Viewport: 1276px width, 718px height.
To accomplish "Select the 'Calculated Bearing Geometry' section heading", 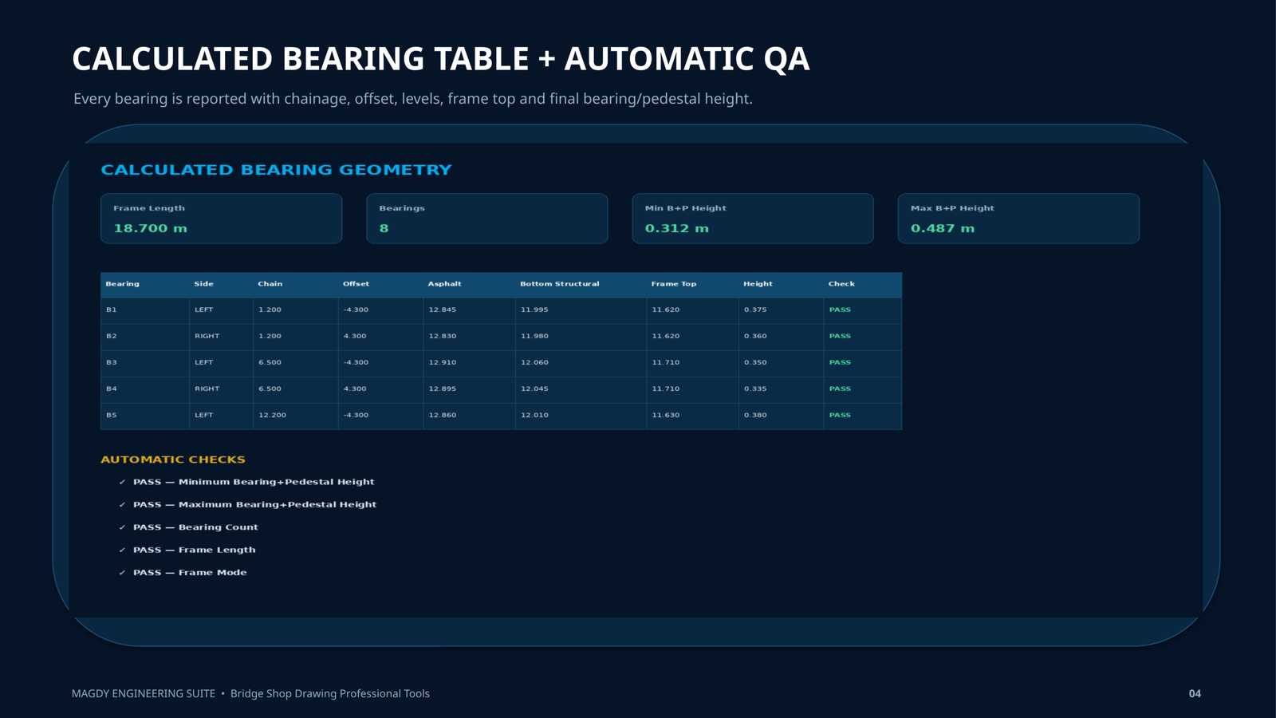I will coord(276,170).
